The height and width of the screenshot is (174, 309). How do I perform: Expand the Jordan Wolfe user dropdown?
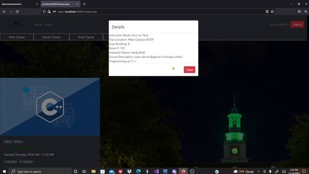coord(280,25)
